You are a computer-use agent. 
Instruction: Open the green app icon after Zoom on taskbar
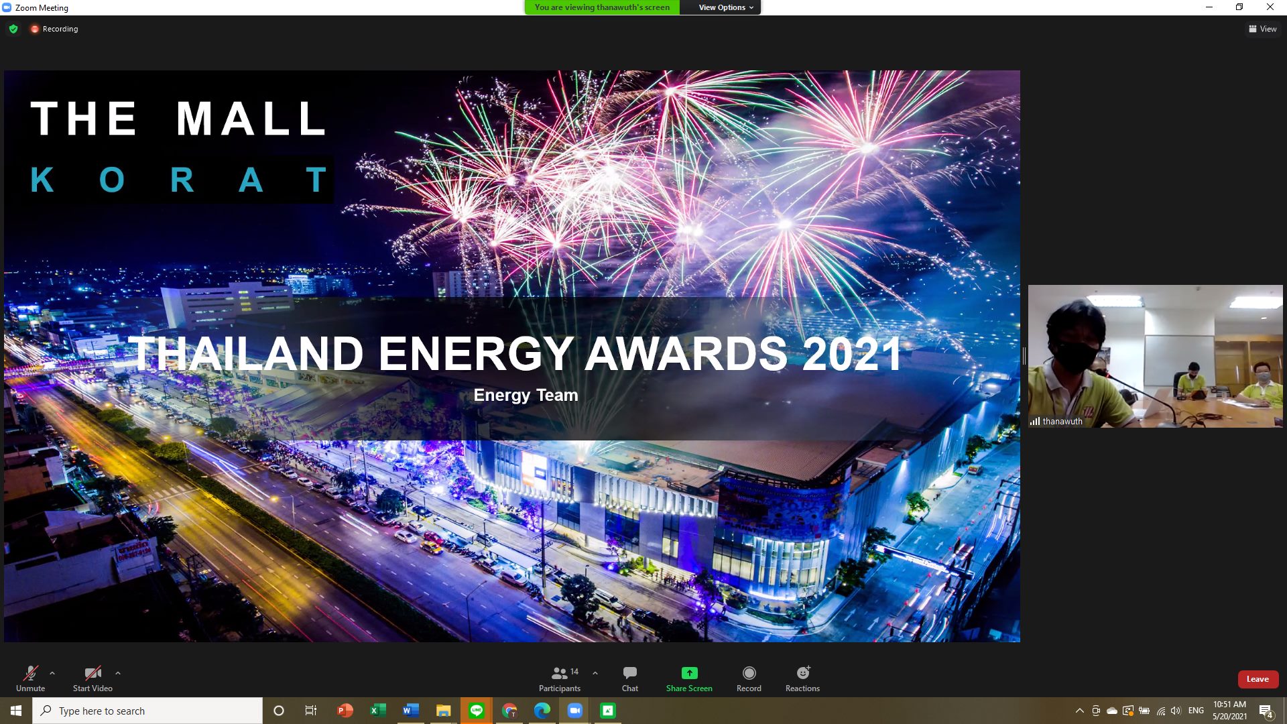[x=608, y=711]
